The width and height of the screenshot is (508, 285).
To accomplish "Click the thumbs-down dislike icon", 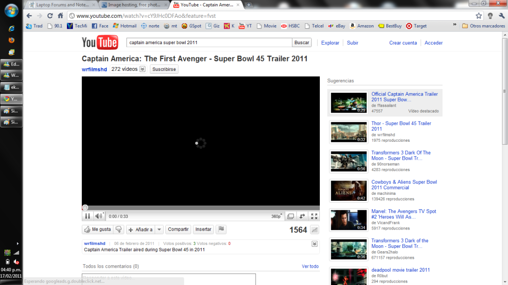I will (x=119, y=229).
